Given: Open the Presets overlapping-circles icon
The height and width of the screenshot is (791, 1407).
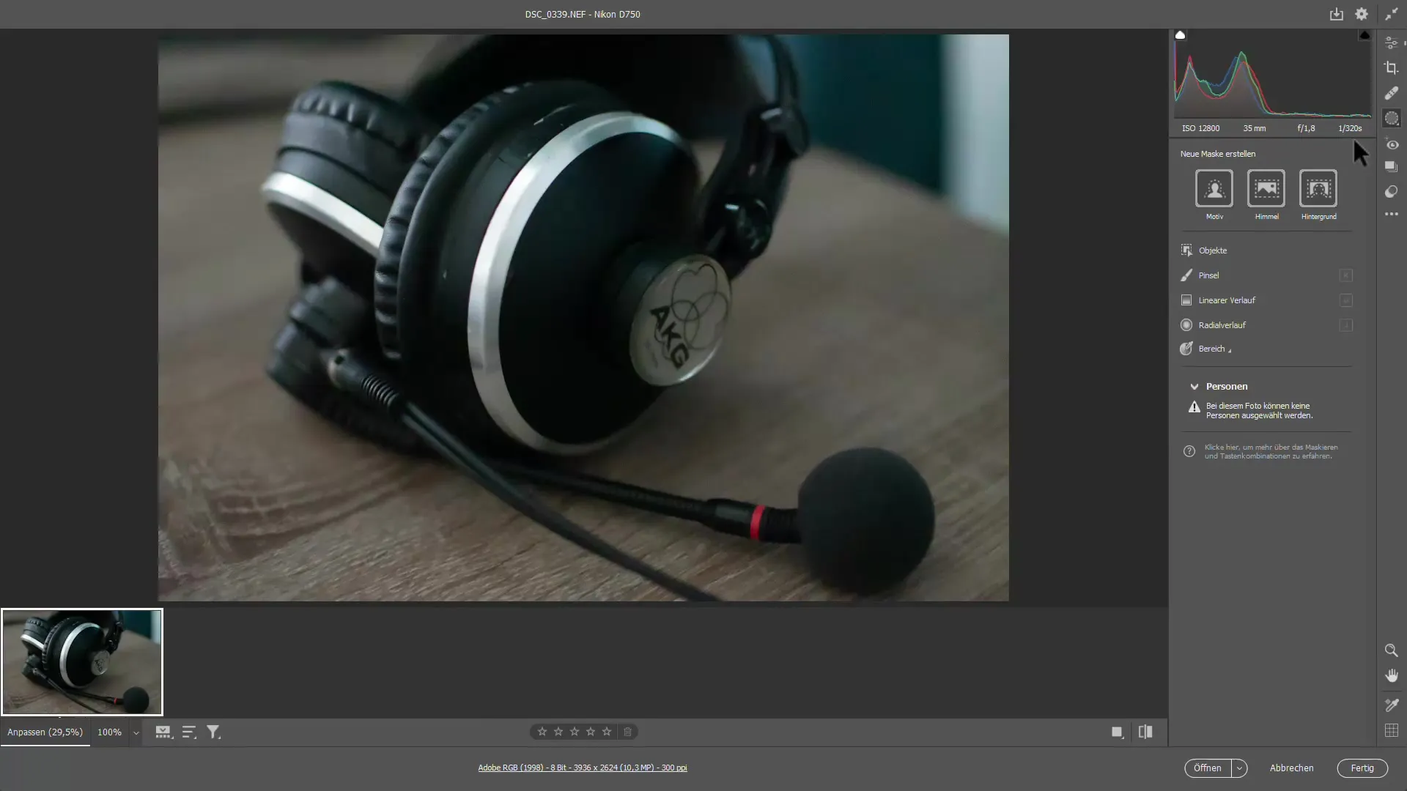Looking at the screenshot, I should pos(1391,192).
